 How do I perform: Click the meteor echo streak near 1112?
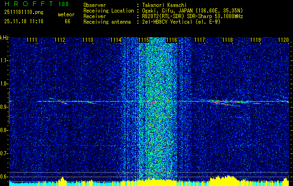pyautogui.click(x=61, y=101)
